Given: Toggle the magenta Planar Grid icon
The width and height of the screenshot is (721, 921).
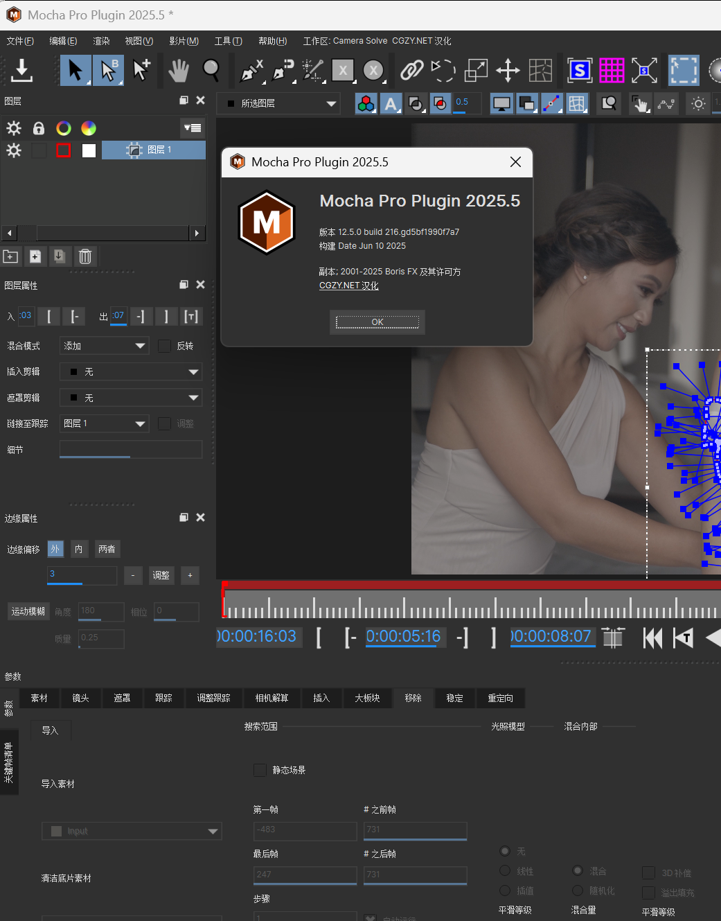Looking at the screenshot, I should 612,70.
